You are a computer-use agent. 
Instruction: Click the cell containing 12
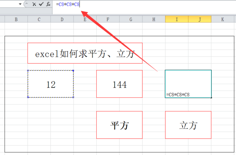[x=51, y=84]
